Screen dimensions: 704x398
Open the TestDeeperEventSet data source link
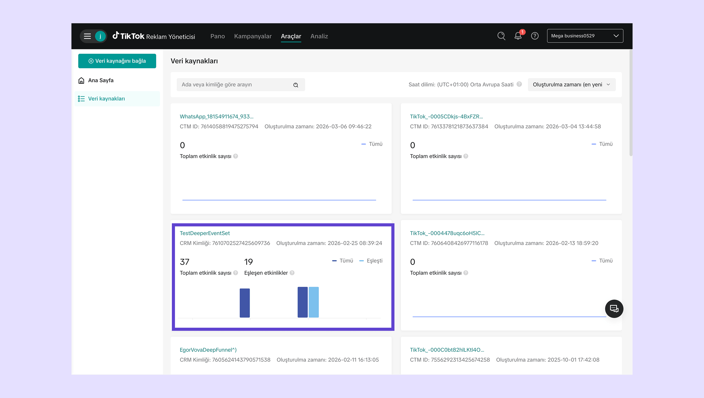tap(204, 233)
